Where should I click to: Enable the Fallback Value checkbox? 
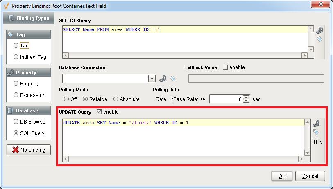click(x=225, y=67)
